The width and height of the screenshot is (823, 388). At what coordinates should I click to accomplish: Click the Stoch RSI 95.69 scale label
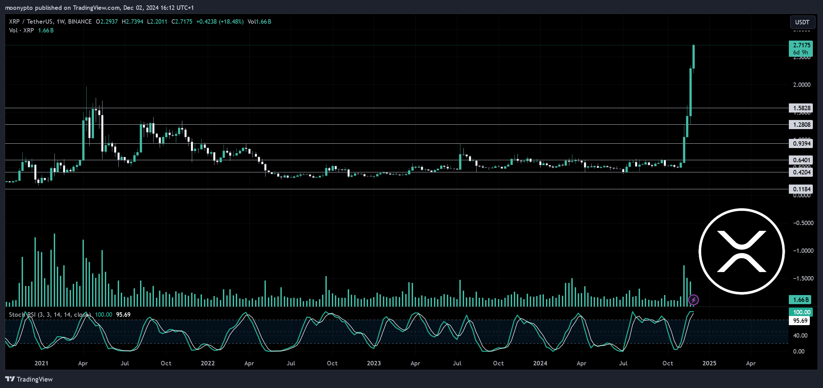pos(799,321)
